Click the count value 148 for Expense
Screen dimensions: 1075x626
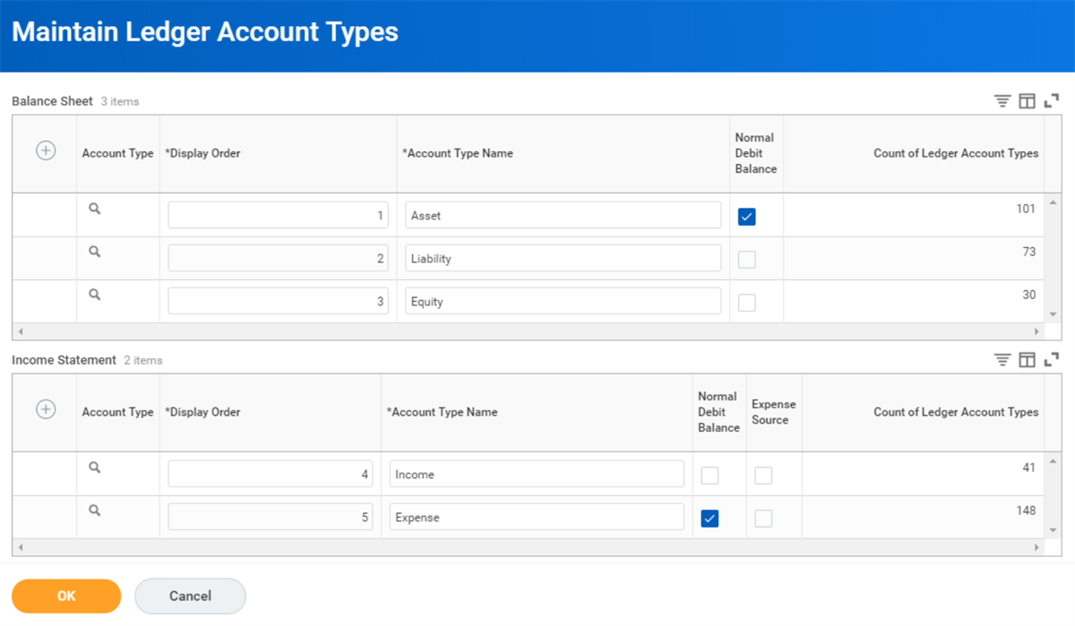(1026, 510)
